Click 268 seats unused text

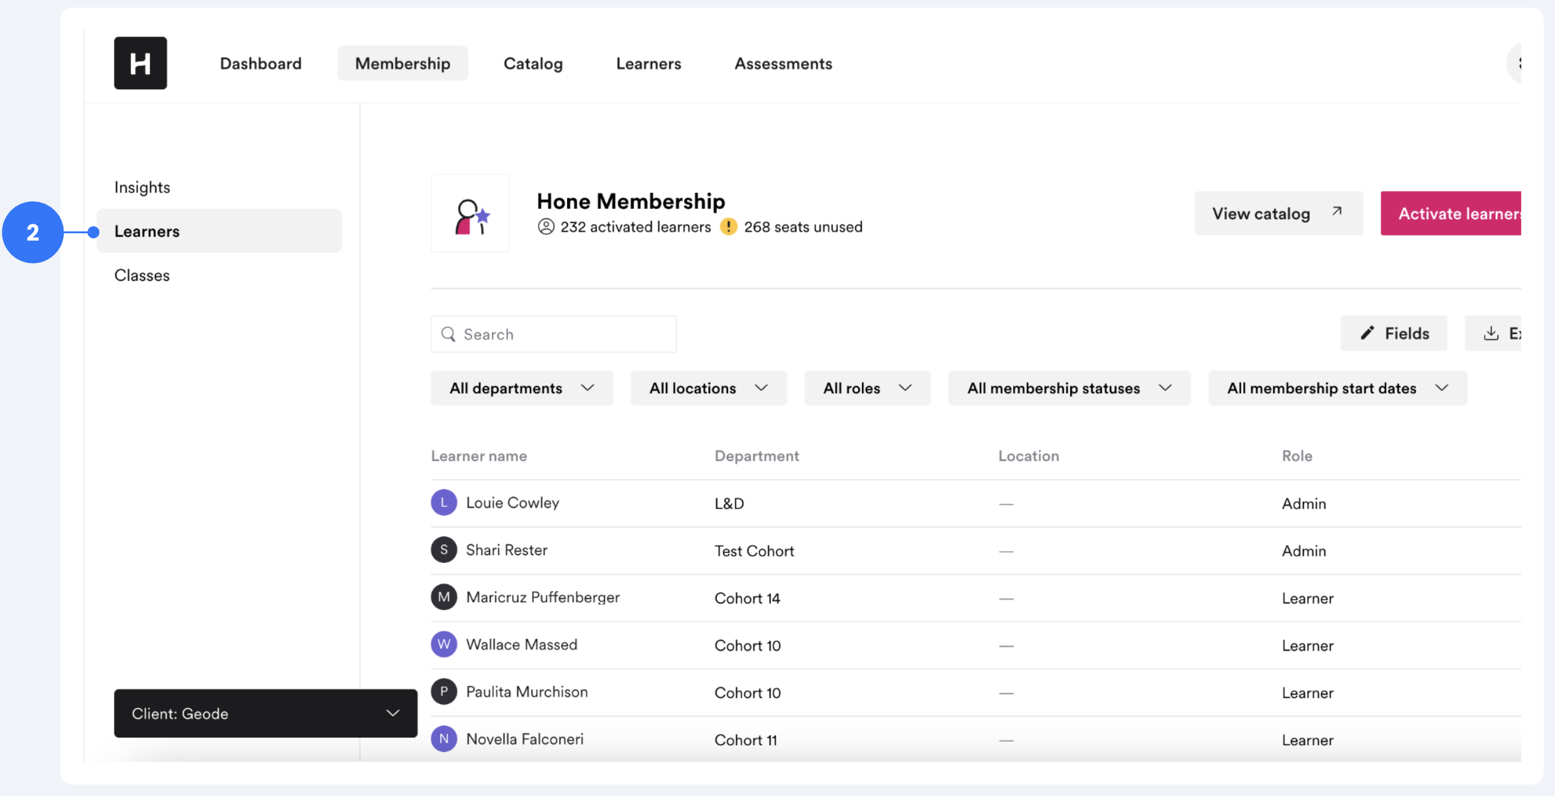point(804,226)
